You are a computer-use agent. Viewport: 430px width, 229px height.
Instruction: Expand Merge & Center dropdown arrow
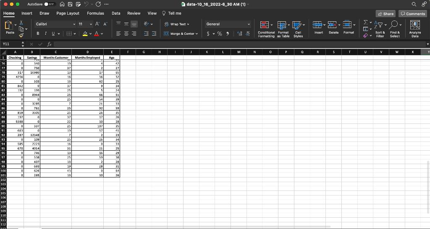[197, 33]
